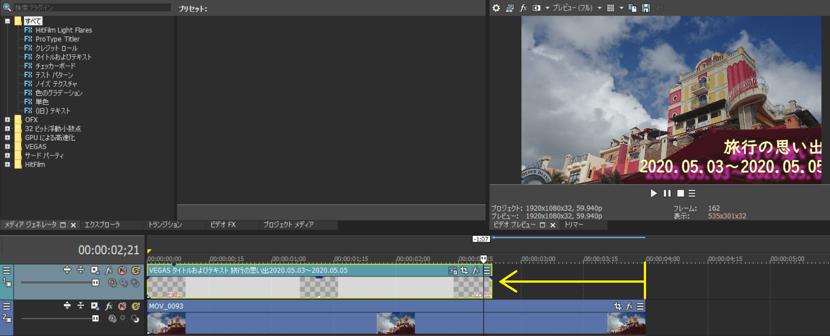Viewport: 830px width, 336px height.
Task: Open track 2 hamburger menu
Action: pos(7,306)
